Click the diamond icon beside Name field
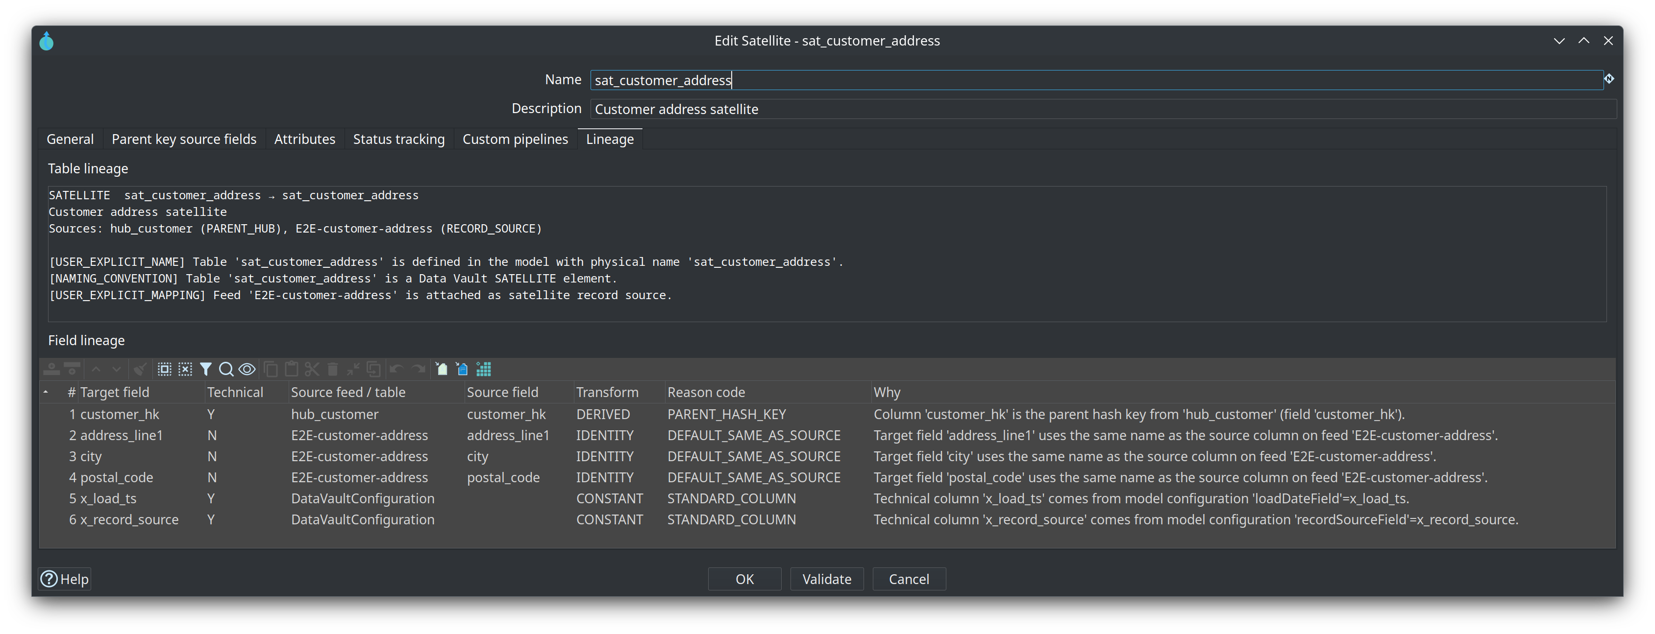 pyautogui.click(x=1609, y=79)
